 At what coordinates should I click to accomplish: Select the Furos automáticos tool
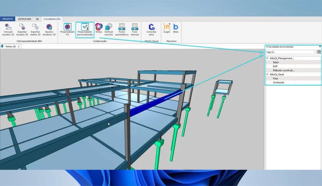(122, 30)
